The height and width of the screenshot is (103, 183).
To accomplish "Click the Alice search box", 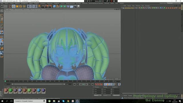I will 30,101.
